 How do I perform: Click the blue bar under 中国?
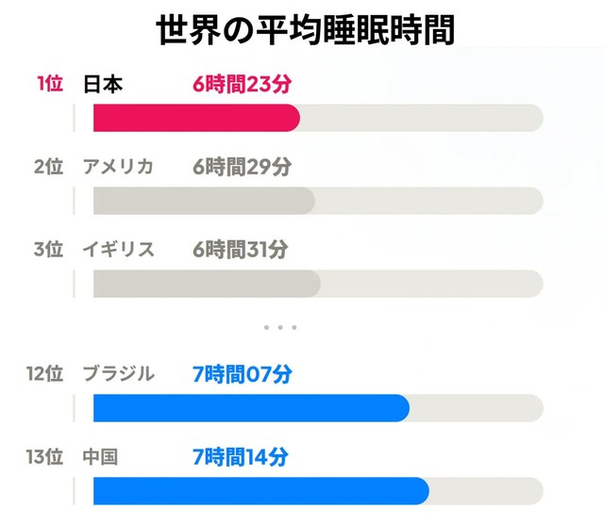click(260, 491)
